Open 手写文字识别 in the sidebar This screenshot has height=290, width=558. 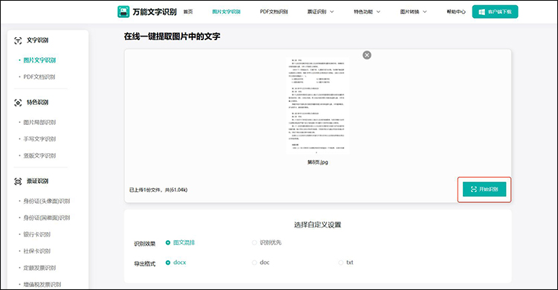[x=39, y=139]
